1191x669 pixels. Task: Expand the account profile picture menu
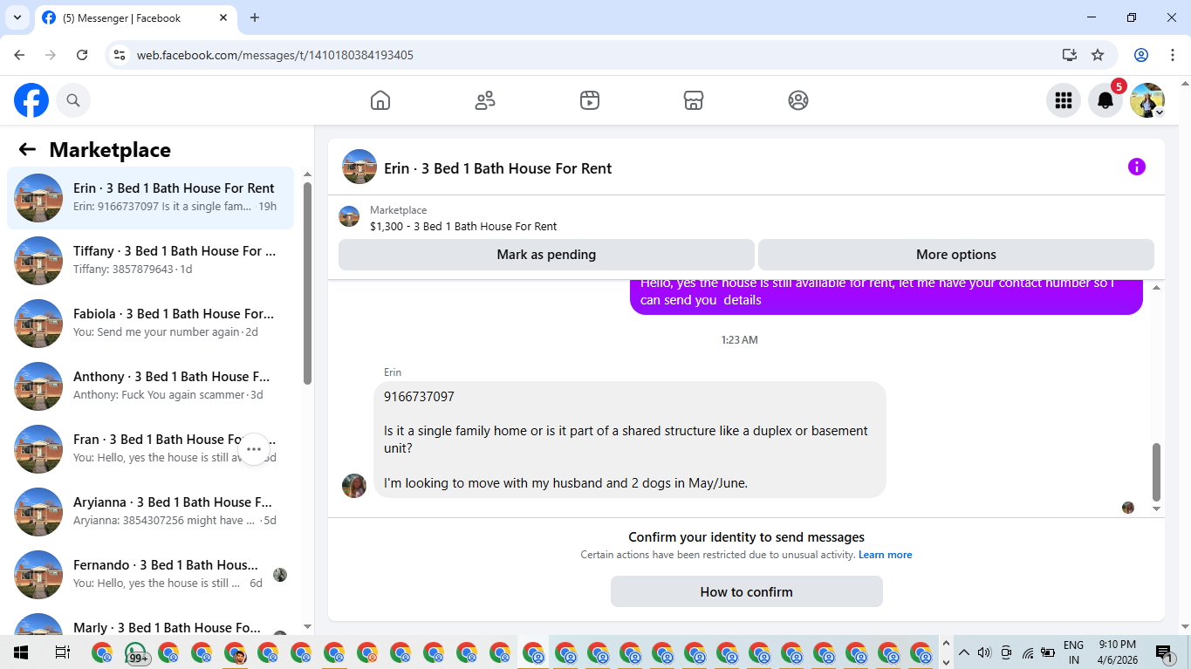point(1147,100)
